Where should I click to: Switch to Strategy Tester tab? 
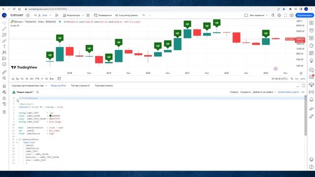(x=80, y=86)
